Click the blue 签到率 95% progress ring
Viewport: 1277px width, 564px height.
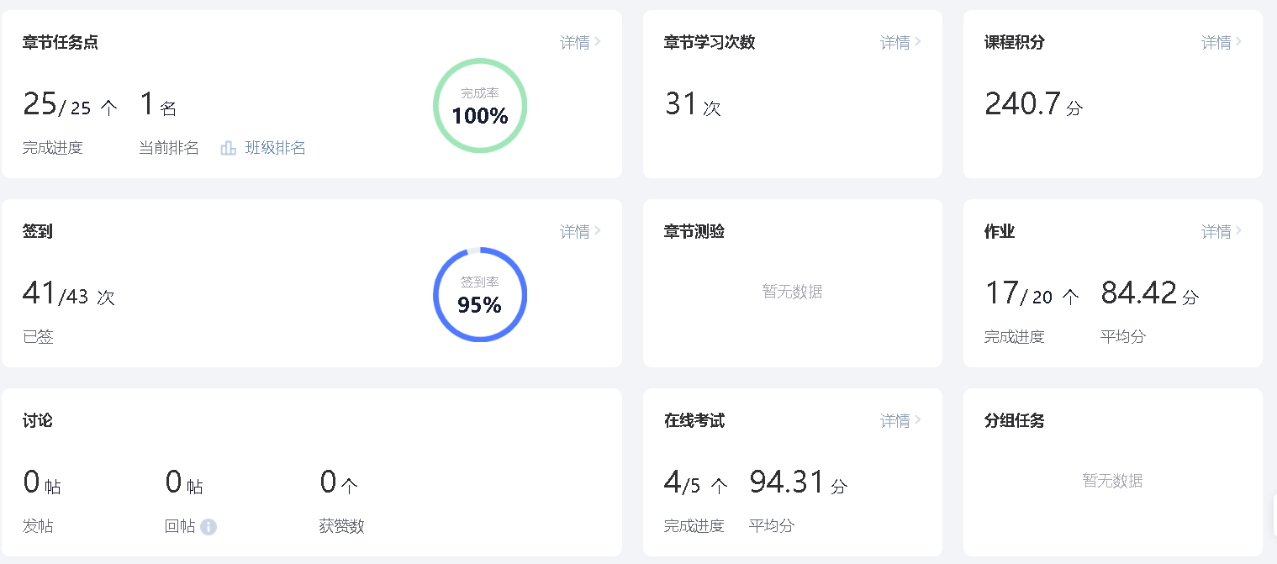[x=480, y=295]
